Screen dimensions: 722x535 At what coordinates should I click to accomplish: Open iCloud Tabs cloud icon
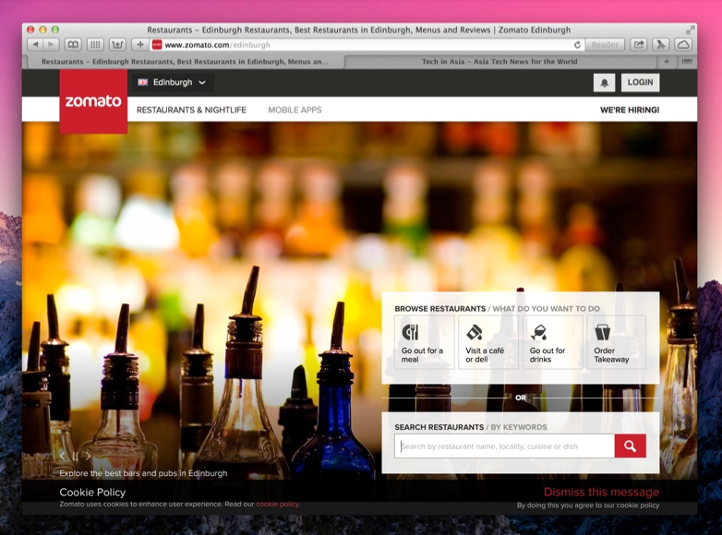684,44
